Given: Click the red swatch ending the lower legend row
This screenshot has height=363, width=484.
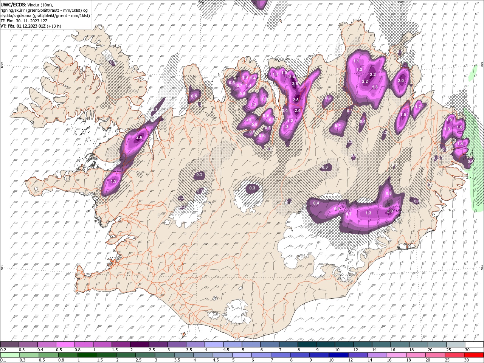Looking at the screenshot, I should pyautogui.click(x=474, y=355).
